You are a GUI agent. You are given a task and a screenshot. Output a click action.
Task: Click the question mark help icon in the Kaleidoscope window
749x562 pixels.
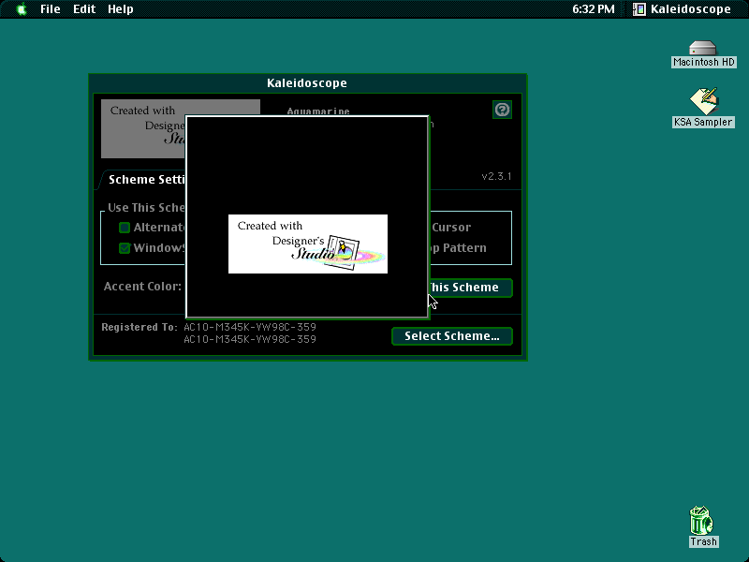coord(502,110)
